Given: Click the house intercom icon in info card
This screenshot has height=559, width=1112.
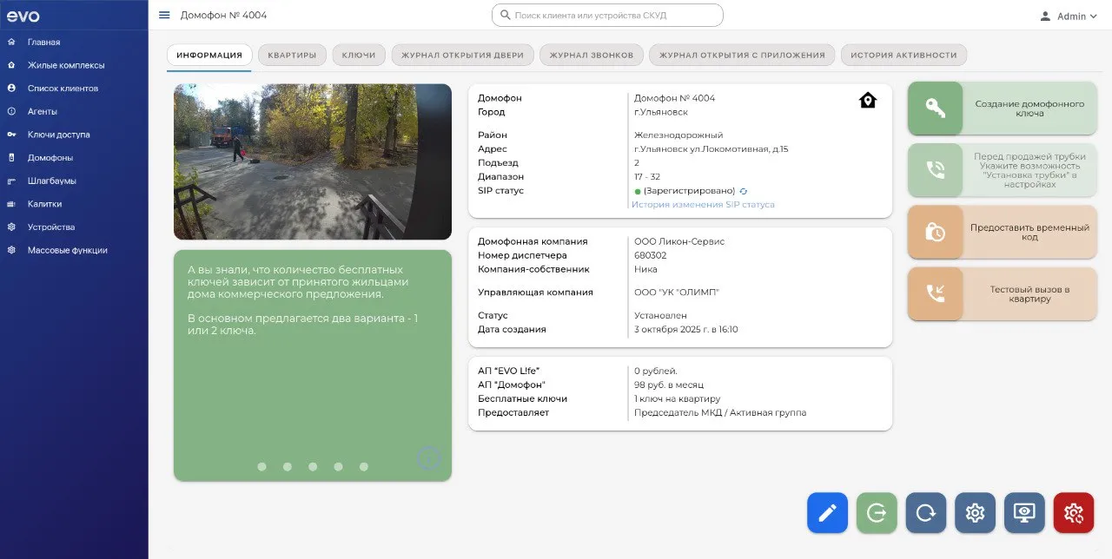Looking at the screenshot, I should point(868,100).
